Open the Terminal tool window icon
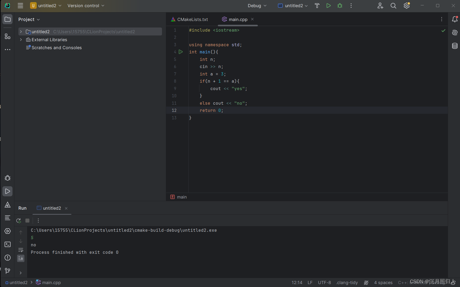This screenshot has height=287, width=460. [7, 244]
